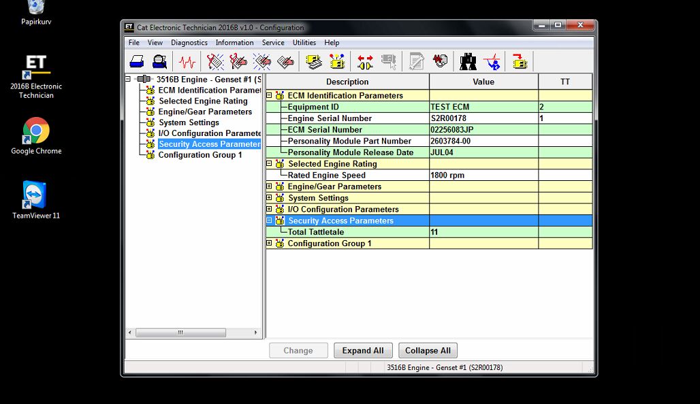Select Selected Engine Rating in left tree
This screenshot has width=700, height=404.
point(203,101)
